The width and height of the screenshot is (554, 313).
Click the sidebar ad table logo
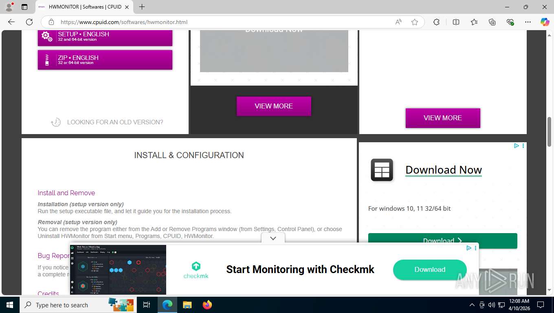382,170
